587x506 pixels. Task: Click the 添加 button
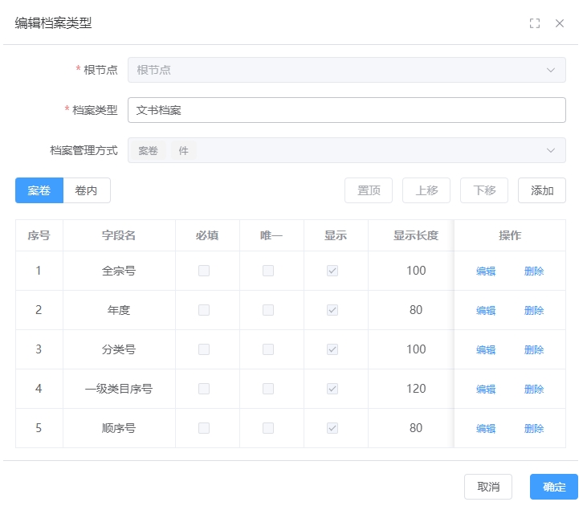(542, 190)
